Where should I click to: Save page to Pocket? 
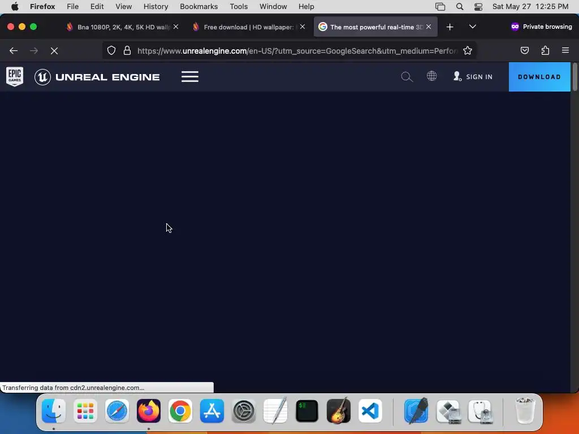[525, 50]
